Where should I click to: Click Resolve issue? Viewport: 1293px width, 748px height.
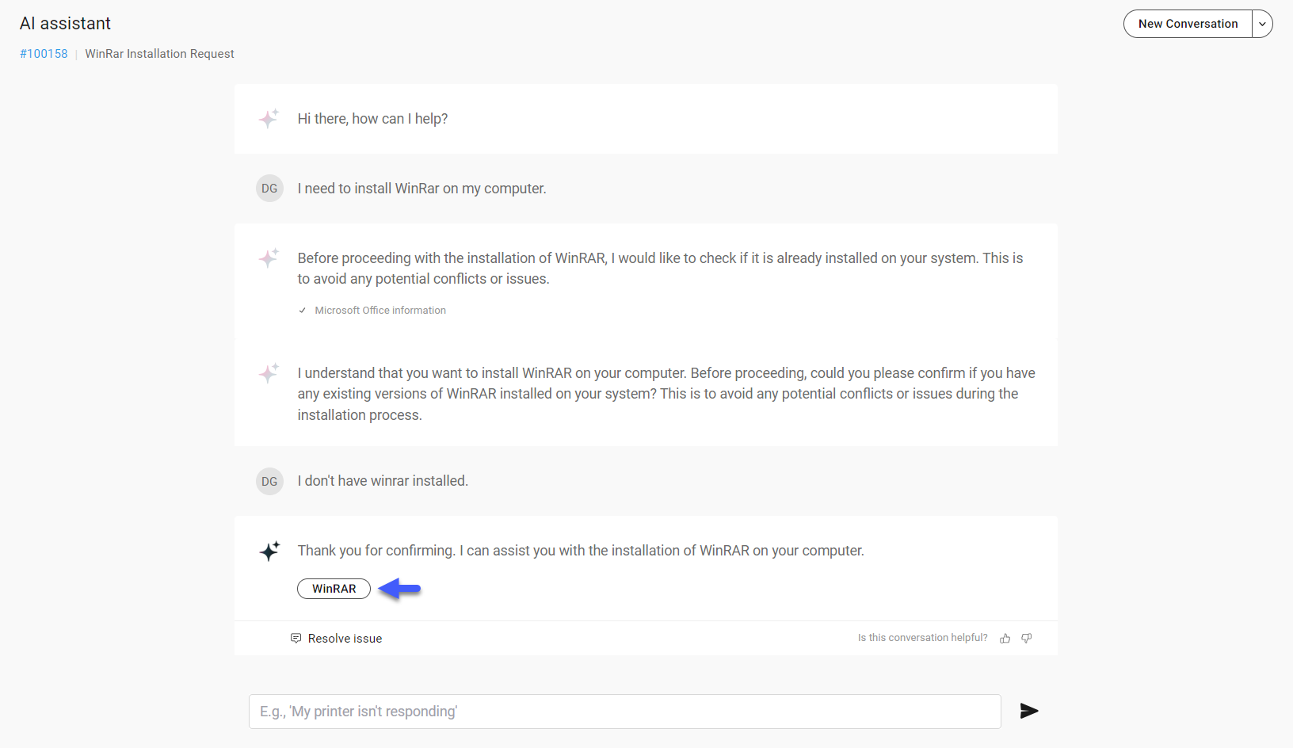coord(345,639)
